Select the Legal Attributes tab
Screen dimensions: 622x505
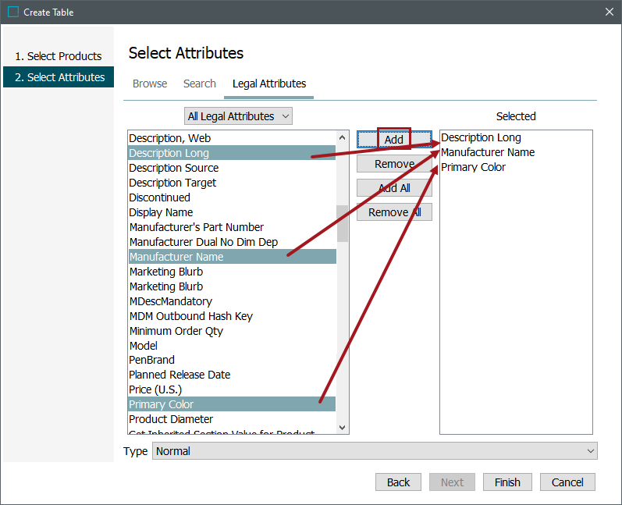coord(269,84)
